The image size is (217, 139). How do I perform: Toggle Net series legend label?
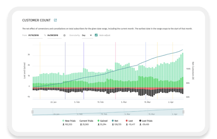point(116,121)
